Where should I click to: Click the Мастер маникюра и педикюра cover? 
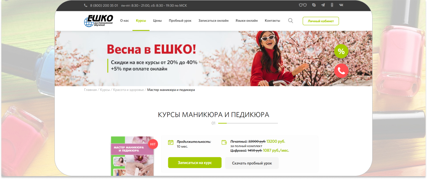[x=132, y=156]
